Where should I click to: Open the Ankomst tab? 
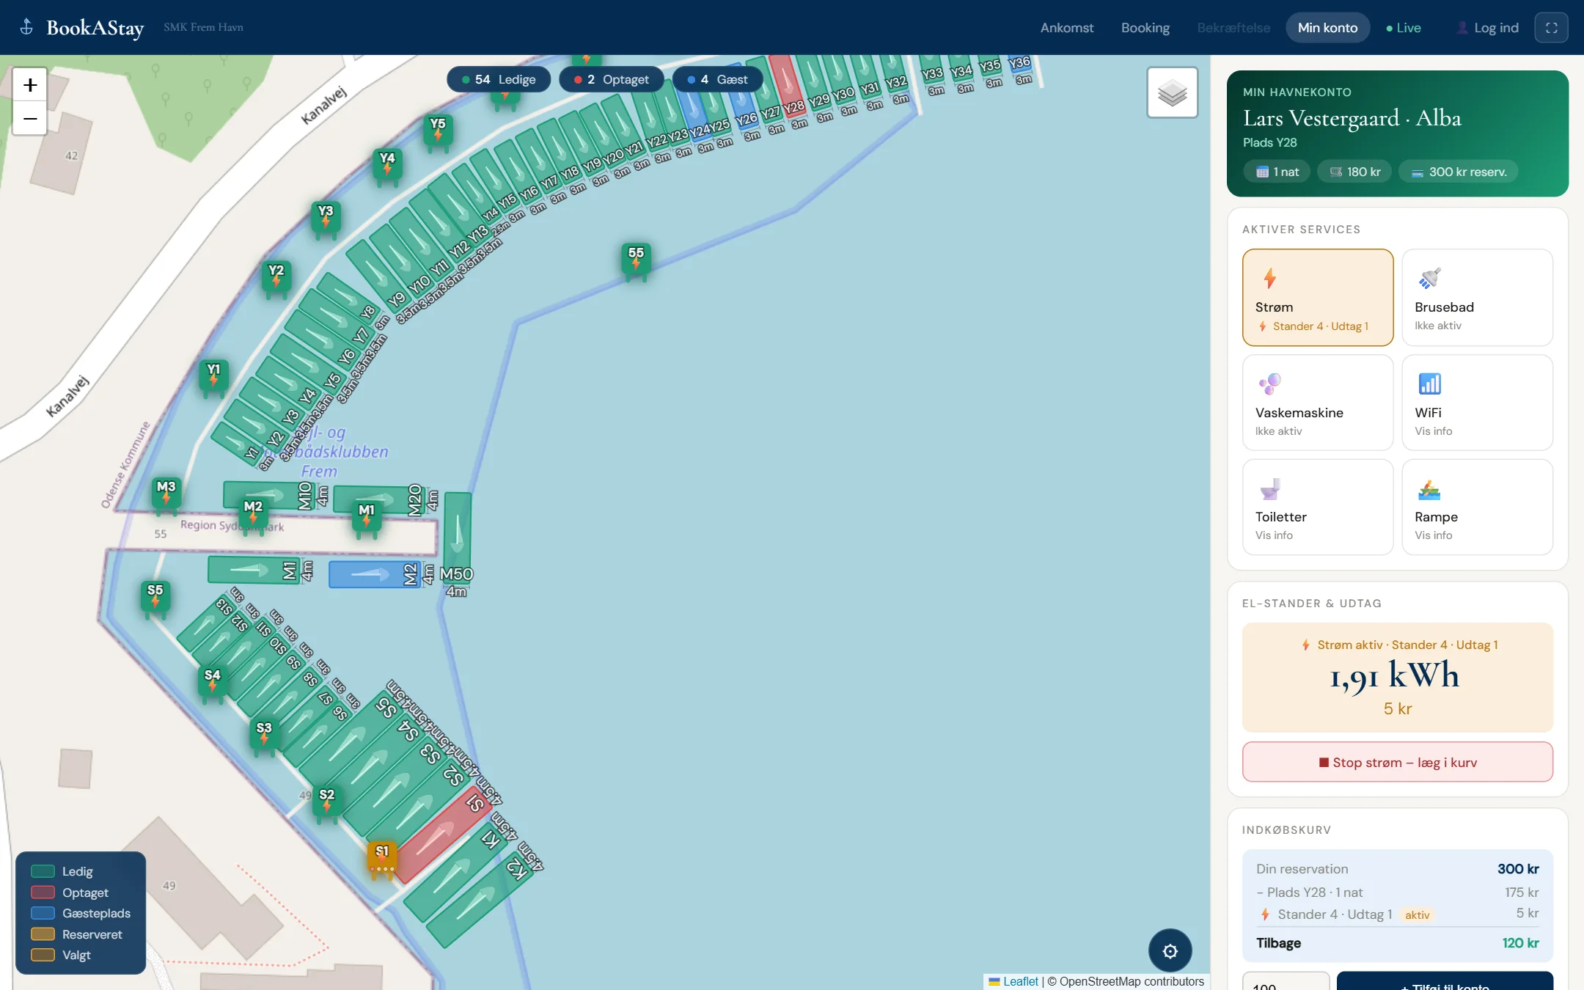pos(1066,28)
